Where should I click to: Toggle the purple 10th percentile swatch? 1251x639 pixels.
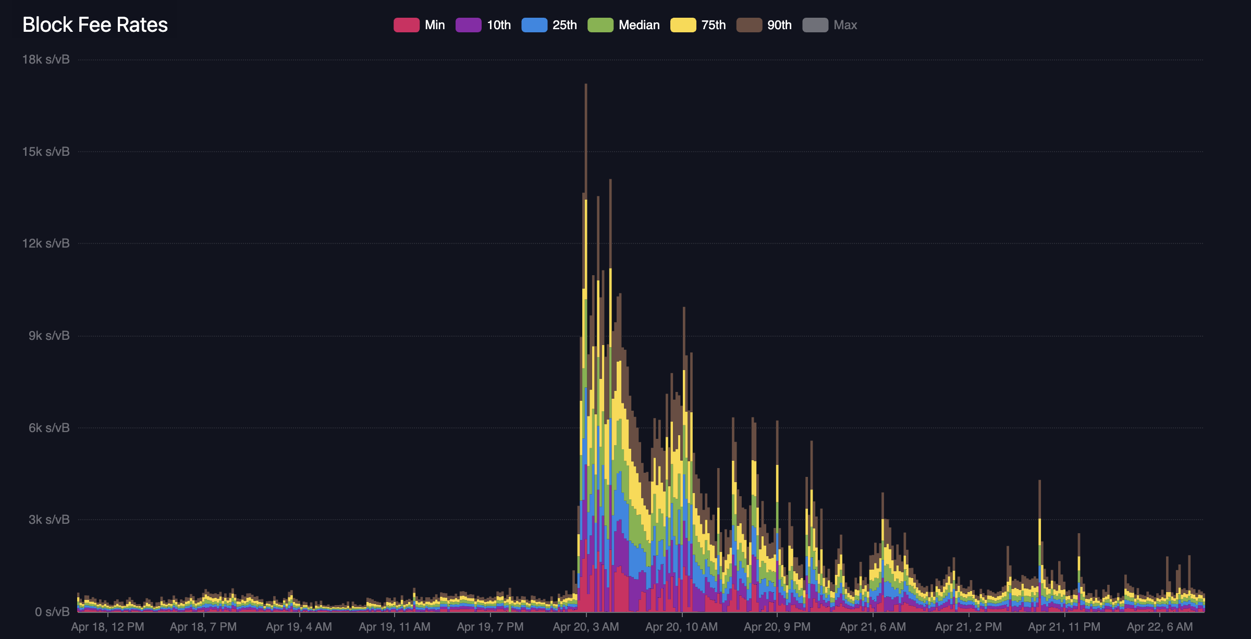point(468,25)
